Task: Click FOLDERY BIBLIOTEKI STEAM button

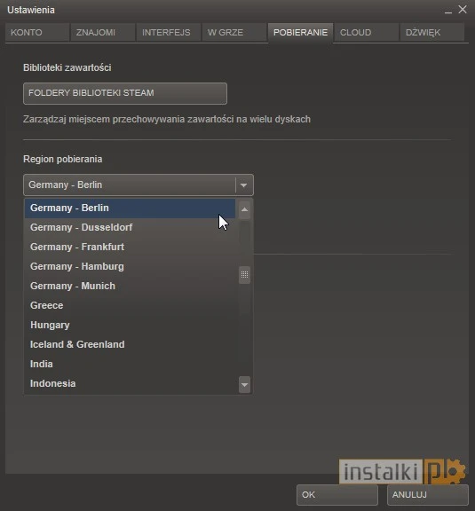Action: click(125, 93)
